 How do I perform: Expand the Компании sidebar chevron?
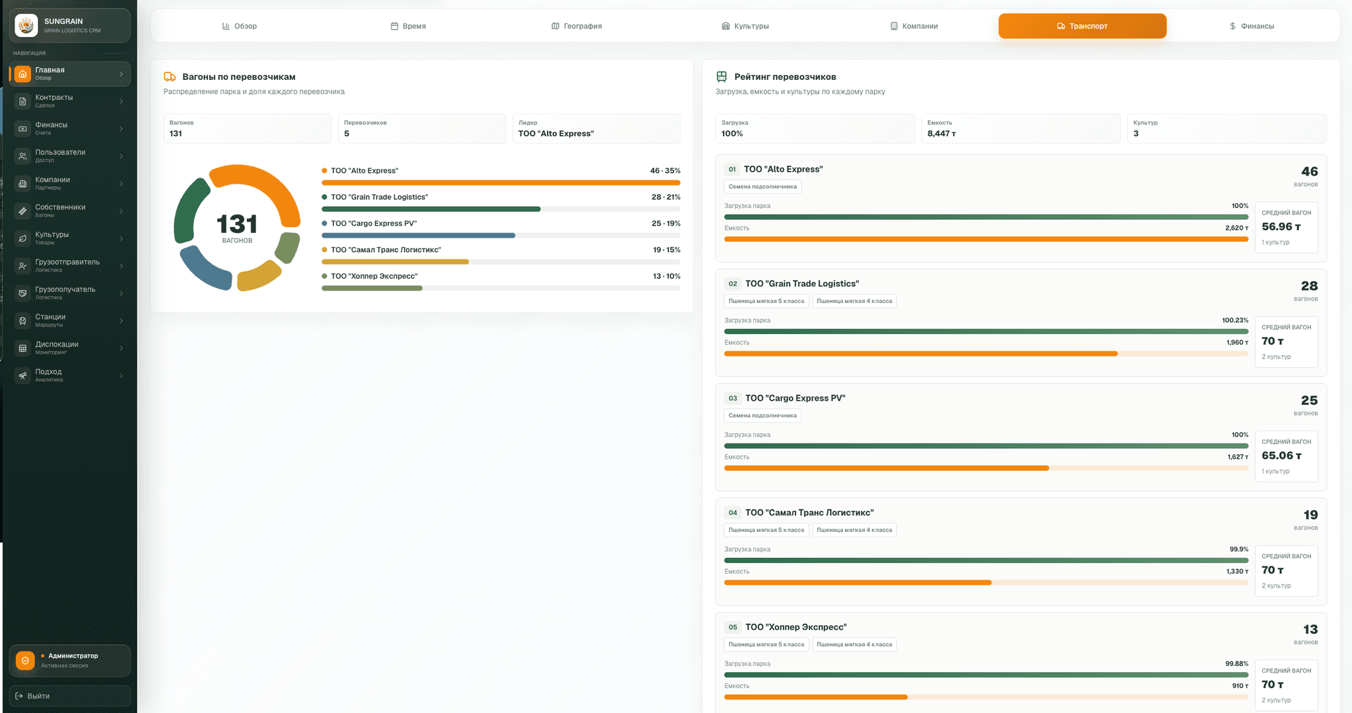pyautogui.click(x=121, y=184)
